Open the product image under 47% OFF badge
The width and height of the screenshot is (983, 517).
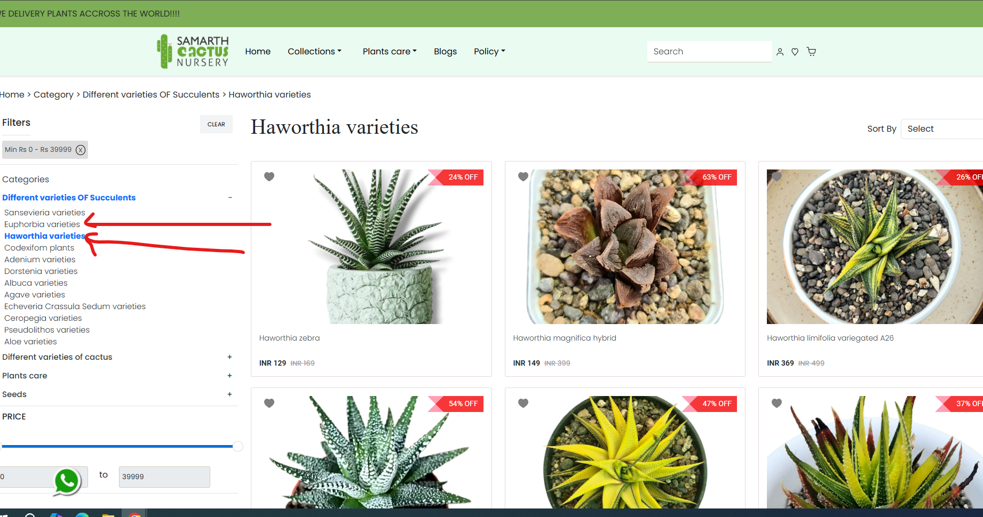[625, 452]
